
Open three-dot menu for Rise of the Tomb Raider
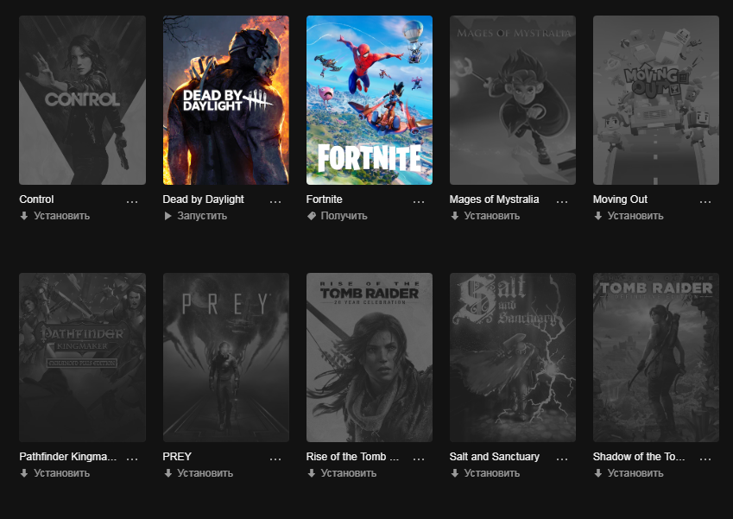pos(419,459)
